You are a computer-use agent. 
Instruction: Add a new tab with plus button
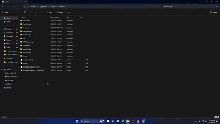31,2
